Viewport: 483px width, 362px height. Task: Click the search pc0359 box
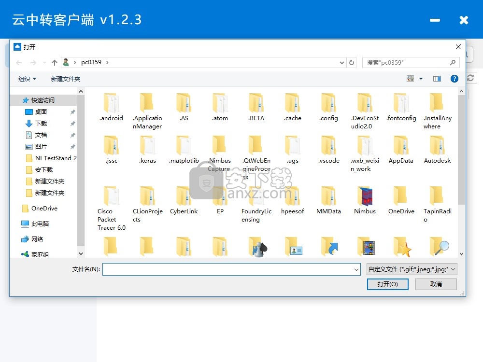pyautogui.click(x=411, y=62)
